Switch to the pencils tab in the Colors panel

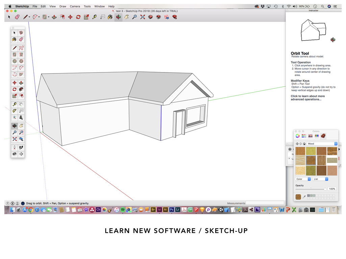tap(317, 136)
